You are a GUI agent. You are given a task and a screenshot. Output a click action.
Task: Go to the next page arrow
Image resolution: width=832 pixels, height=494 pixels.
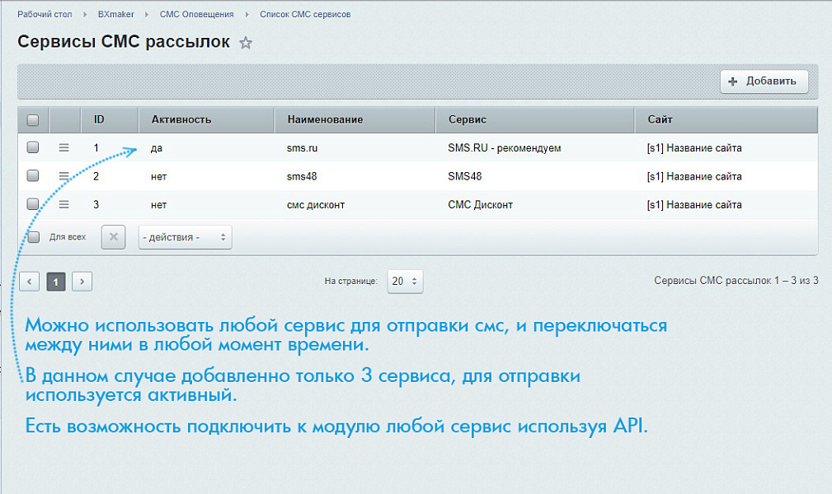click(x=82, y=281)
